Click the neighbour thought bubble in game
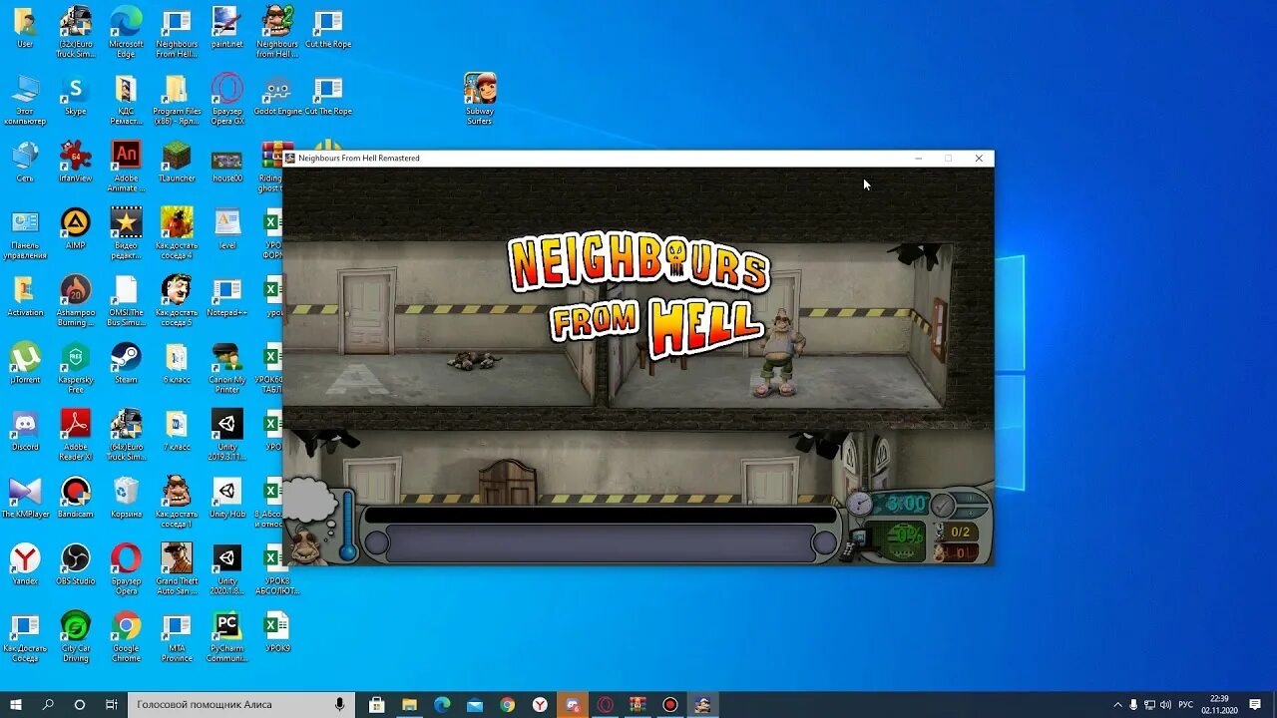Screen dimensions: 1277x718 click(x=309, y=500)
